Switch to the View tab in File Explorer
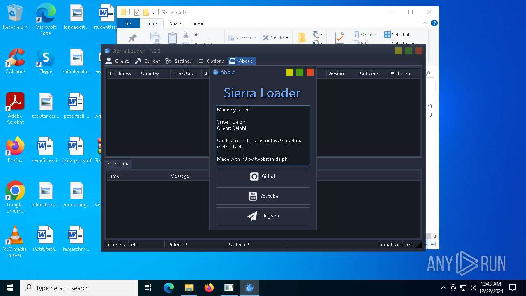526x296 pixels. (x=198, y=23)
